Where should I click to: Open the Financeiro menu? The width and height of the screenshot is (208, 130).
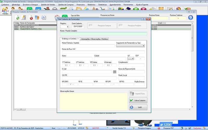tap(81, 5)
